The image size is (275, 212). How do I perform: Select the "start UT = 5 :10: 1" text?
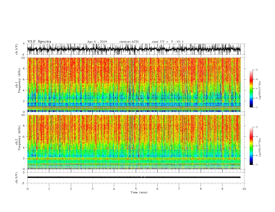[x=168, y=42]
